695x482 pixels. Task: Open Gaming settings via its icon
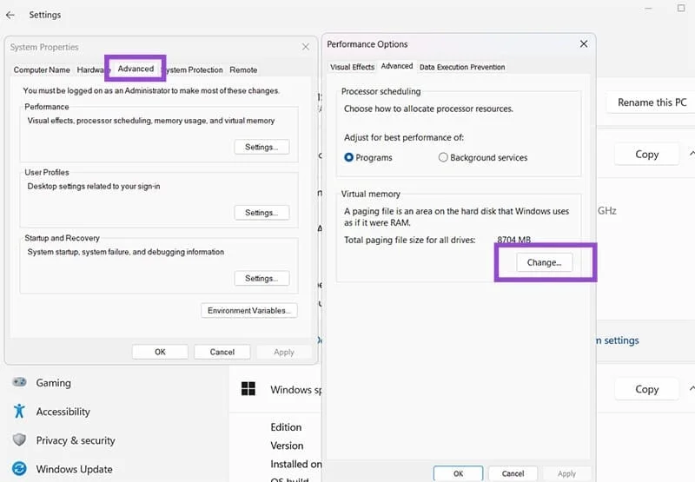[19, 383]
